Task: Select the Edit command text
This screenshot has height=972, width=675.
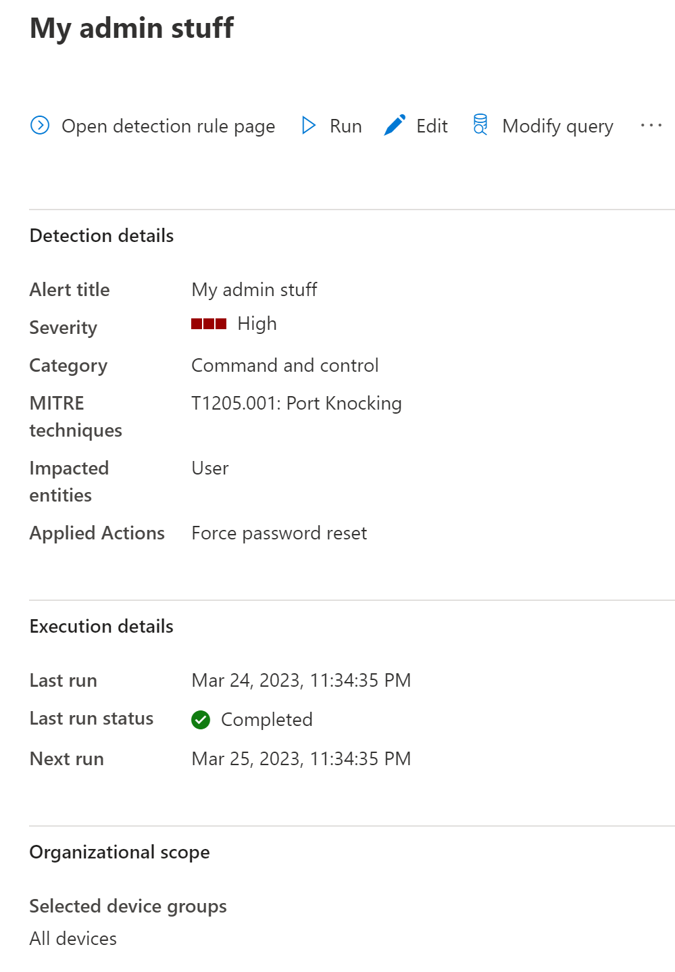Action: [x=432, y=126]
